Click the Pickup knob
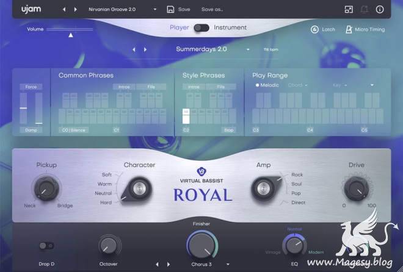 46,189
